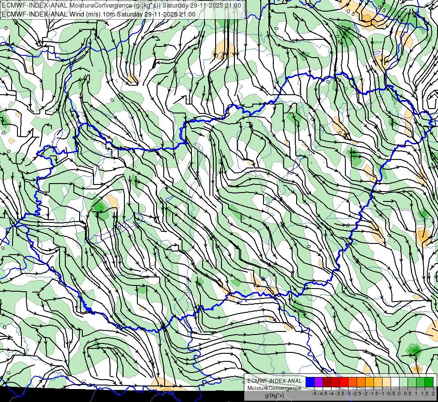Viewport: 438px width, 402px height.
Task: Click the legend value 2
Action: (433, 394)
